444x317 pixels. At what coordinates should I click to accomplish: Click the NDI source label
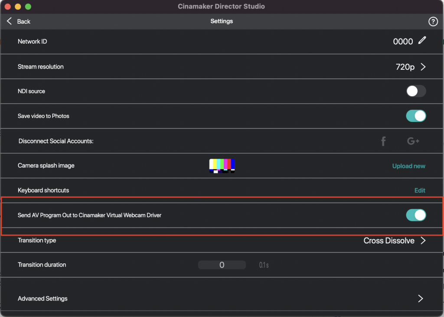[31, 91]
